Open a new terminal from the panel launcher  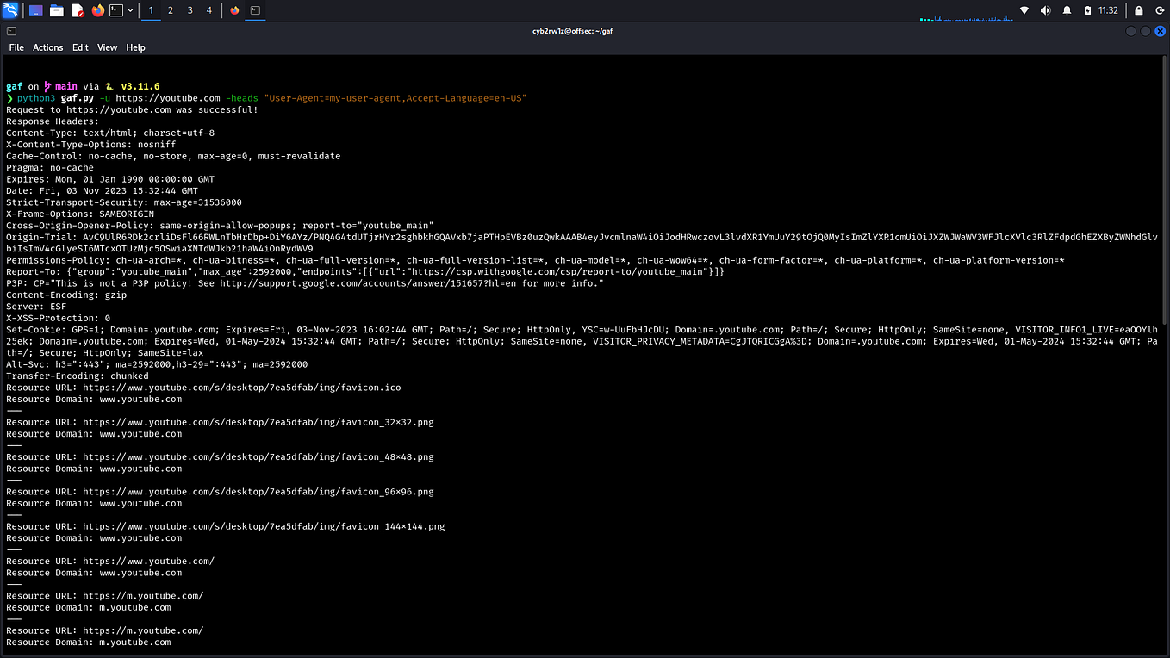(115, 10)
